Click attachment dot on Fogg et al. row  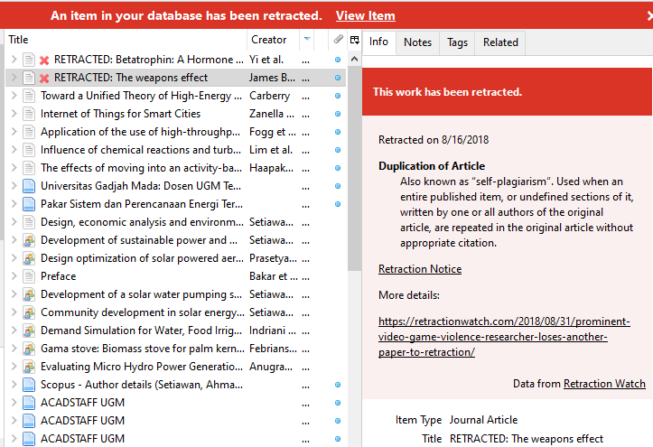pos(338,132)
